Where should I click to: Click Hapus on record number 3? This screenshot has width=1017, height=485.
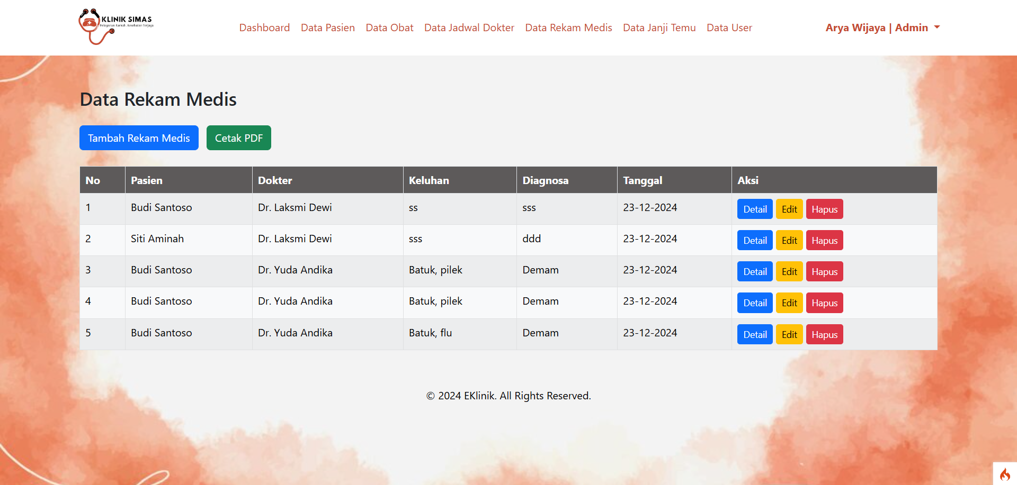point(824,271)
